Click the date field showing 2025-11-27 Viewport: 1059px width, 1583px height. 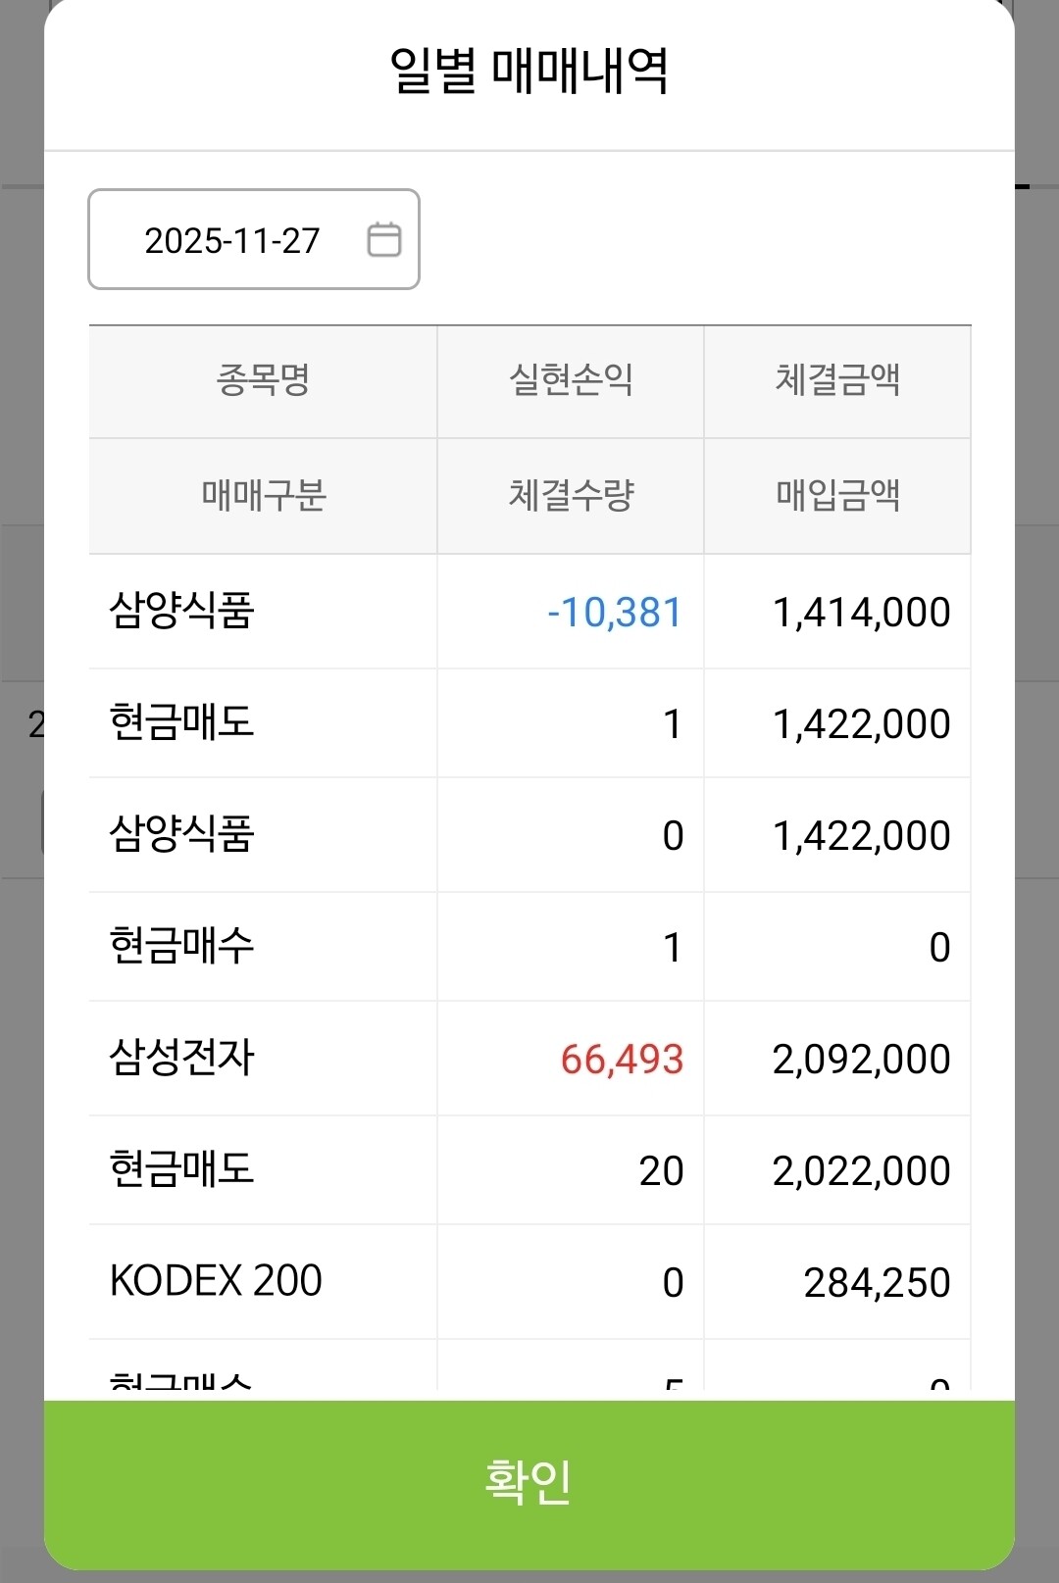(x=254, y=239)
